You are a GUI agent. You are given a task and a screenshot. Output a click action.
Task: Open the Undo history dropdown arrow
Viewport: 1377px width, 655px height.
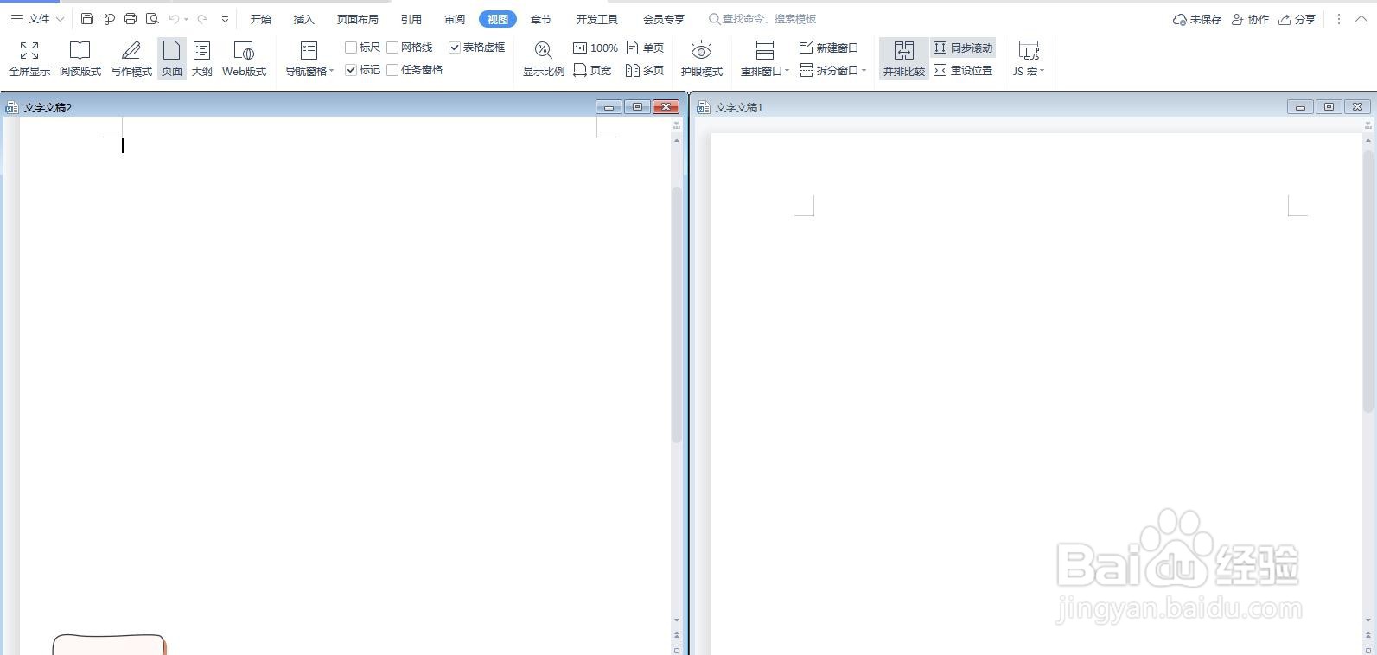187,19
